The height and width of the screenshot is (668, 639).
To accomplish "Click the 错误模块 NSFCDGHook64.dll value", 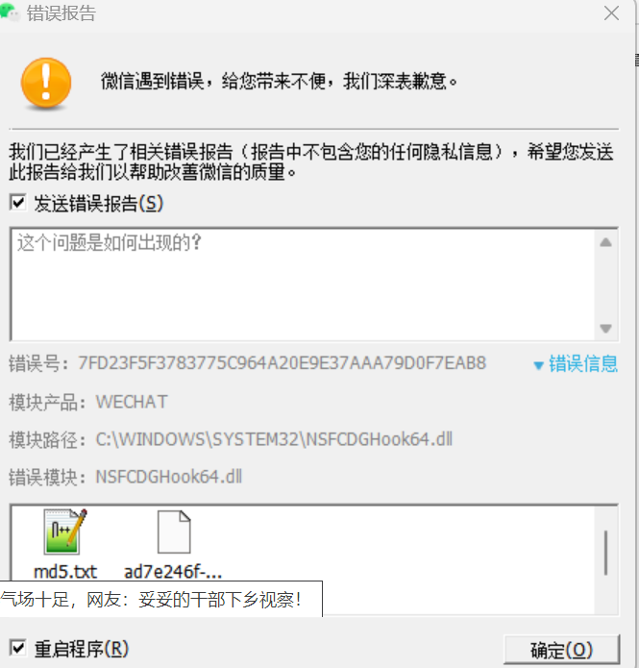I will tap(169, 477).
